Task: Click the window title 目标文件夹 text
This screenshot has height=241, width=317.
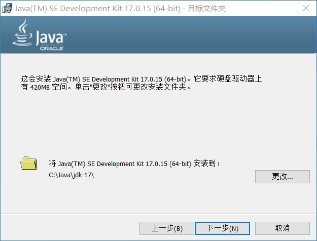Action: click(206, 9)
